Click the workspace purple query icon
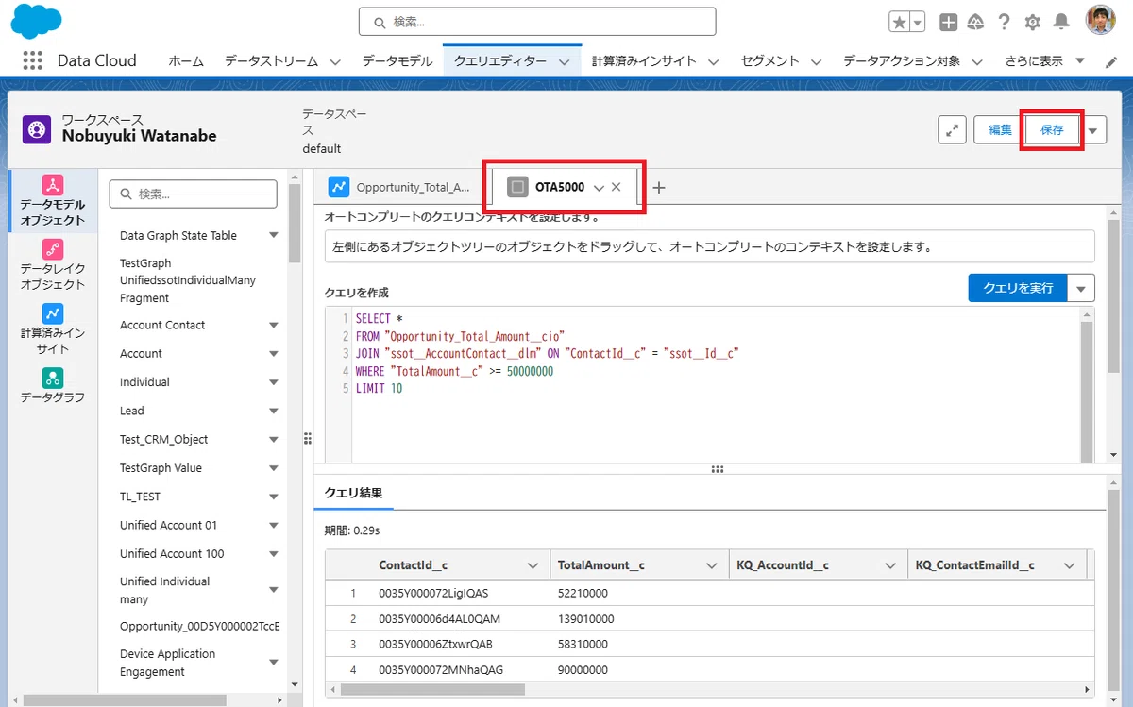The width and height of the screenshot is (1133, 707). pyautogui.click(x=38, y=130)
